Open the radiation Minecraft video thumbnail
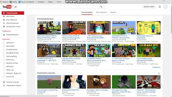172x97 pixels. [x=149, y=28]
